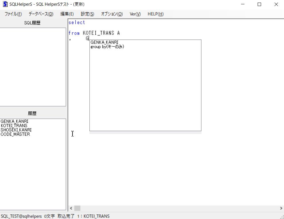Open the オプション(O) menu
The width and height of the screenshot is (284, 219).
[112, 14]
